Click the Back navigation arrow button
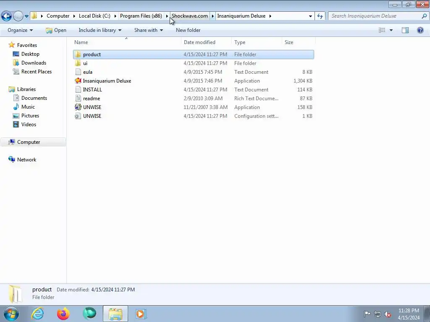This screenshot has width=430, height=322. pos(7,16)
